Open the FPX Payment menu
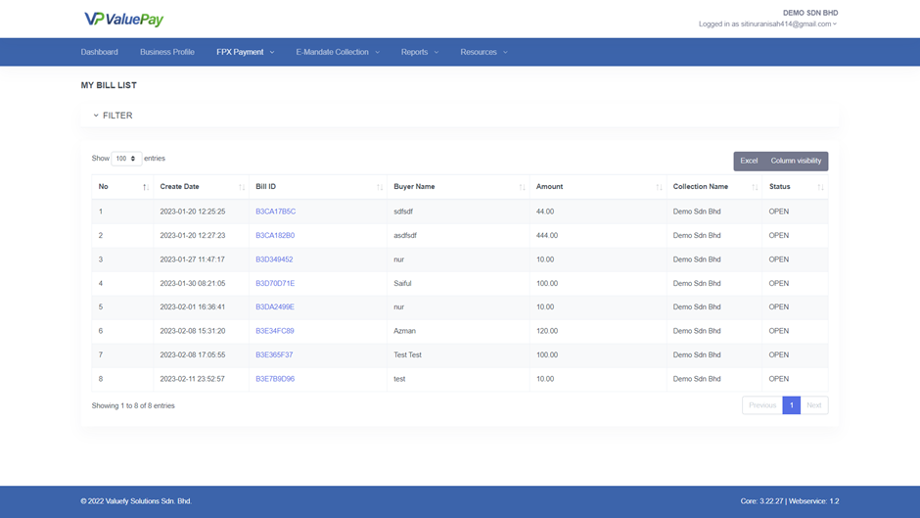The height and width of the screenshot is (518, 920). pyautogui.click(x=245, y=52)
